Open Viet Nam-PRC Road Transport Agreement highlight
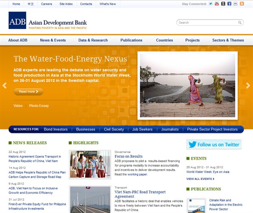253x213 pixels. point(140,194)
